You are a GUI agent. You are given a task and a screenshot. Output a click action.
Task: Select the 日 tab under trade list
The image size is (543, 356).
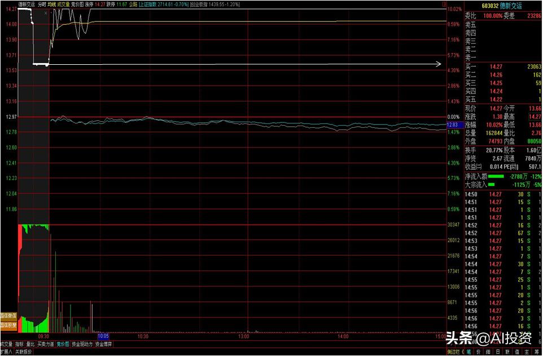pyautogui.click(x=498, y=352)
